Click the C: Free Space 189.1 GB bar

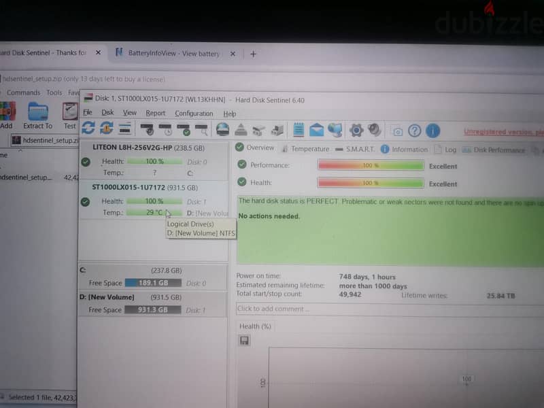[153, 283]
